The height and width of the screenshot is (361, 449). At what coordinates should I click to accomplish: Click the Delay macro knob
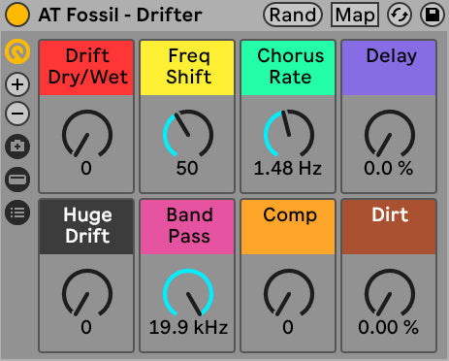tap(390, 134)
